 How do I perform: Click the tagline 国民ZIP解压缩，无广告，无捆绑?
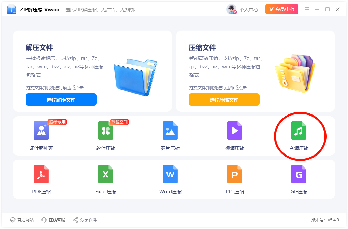pyautogui.click(x=100, y=10)
